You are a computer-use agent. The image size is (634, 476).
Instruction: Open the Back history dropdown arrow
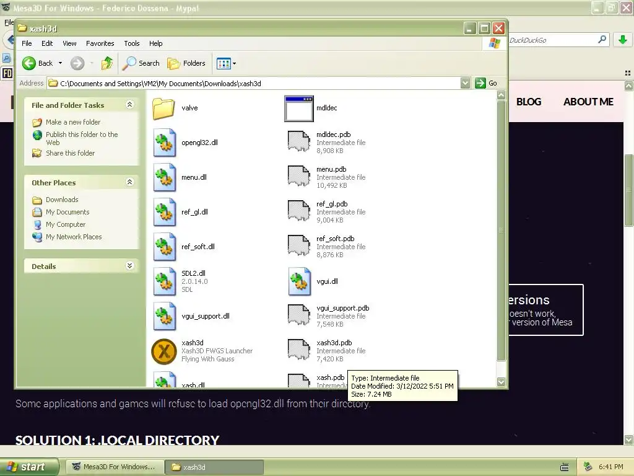coord(60,63)
